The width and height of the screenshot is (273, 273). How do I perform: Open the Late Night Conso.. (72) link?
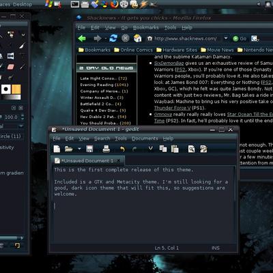click(x=104, y=78)
